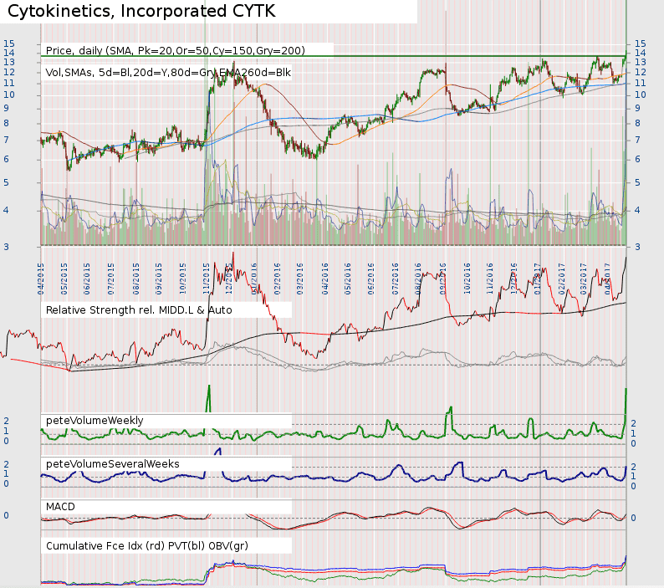Click the 08/2015 date label
This screenshot has height=588, width=664.
tap(136, 279)
